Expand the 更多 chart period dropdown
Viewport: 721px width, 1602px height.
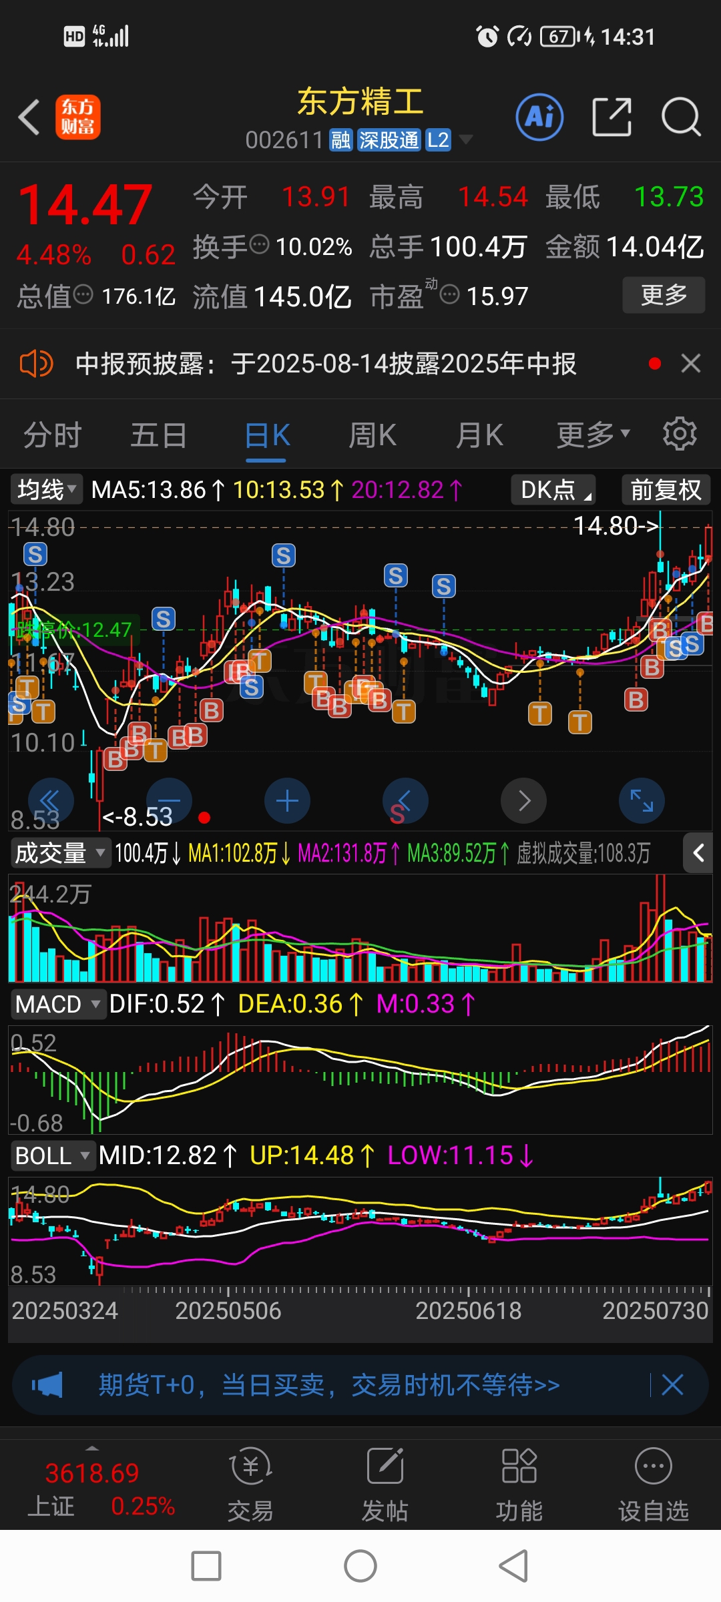pyautogui.click(x=593, y=435)
